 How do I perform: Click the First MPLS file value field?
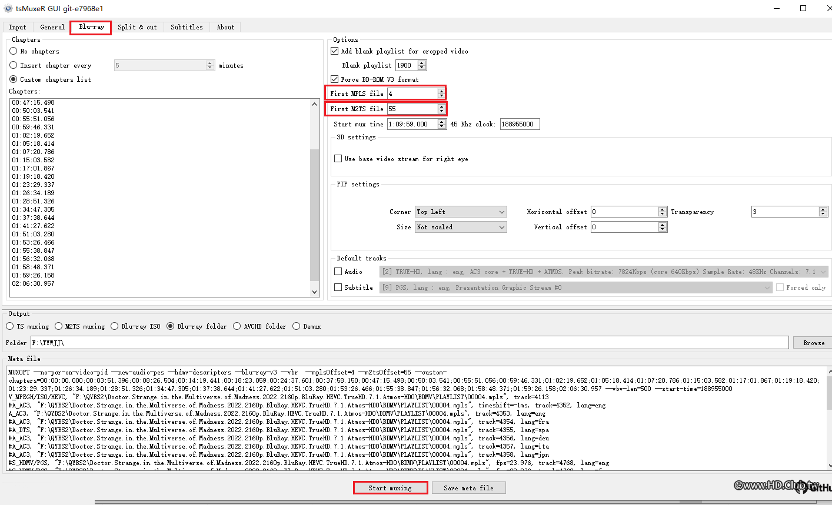point(412,93)
